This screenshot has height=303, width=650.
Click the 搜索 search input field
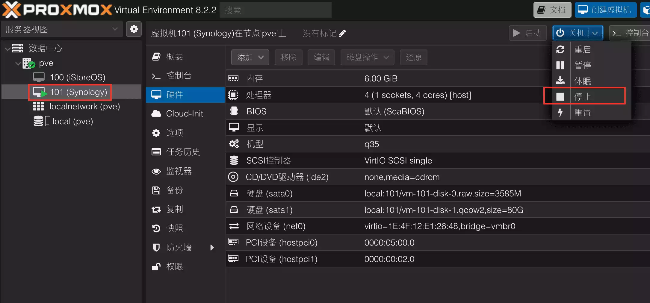point(275,10)
